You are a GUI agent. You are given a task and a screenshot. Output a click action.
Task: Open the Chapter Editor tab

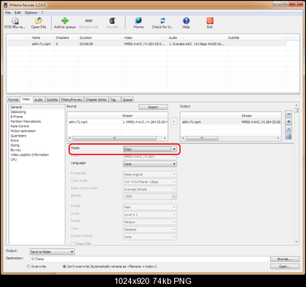(96, 99)
